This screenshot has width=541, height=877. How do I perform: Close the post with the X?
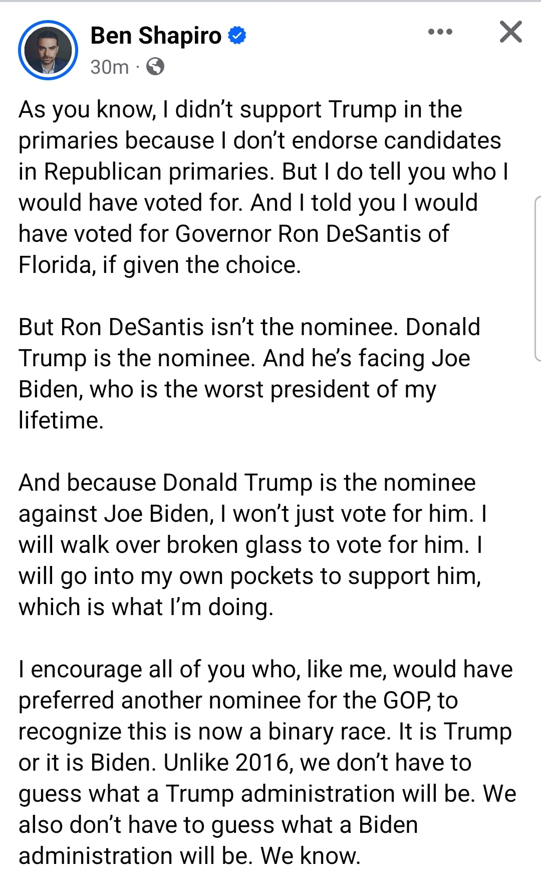pos(511,32)
